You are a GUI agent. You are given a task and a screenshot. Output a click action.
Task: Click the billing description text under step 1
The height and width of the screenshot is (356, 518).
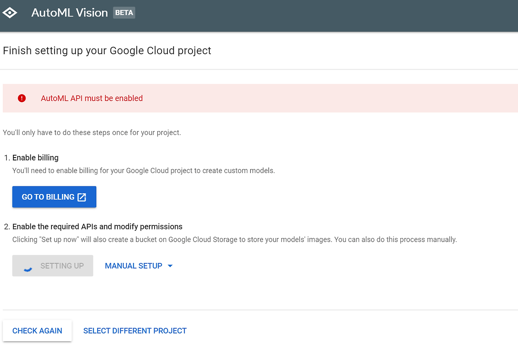click(x=144, y=171)
